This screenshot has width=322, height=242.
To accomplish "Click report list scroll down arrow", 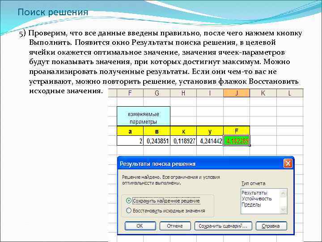I will [283, 210].
